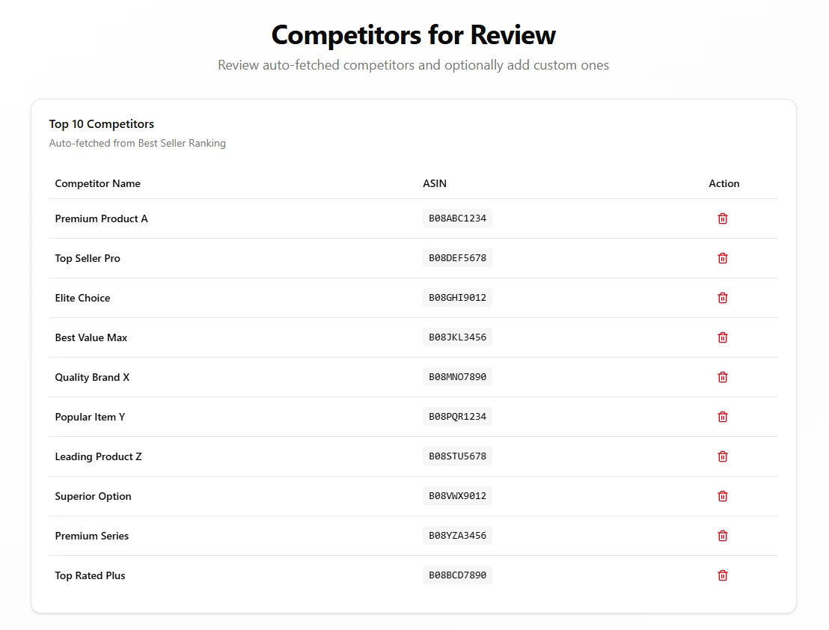The height and width of the screenshot is (630, 829).
Task: Select the ASIN B08GHI9012
Action: coord(457,298)
